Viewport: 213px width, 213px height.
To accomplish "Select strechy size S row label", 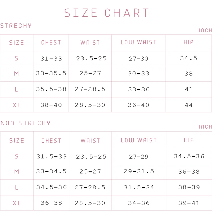I will 16,58.
